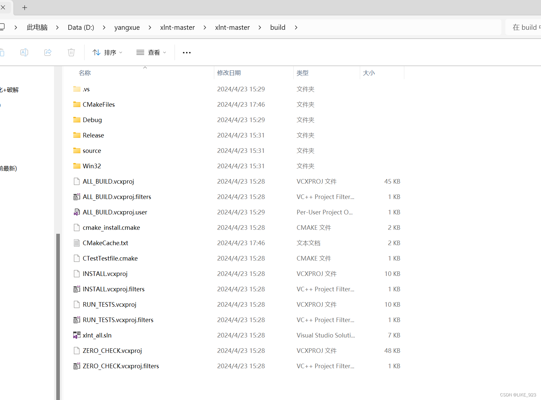Sort by 类型 column header
This screenshot has width=541, height=400.
[303, 73]
